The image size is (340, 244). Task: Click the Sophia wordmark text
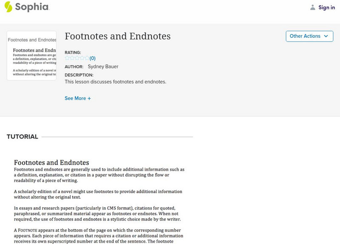pyautogui.click(x=32, y=7)
